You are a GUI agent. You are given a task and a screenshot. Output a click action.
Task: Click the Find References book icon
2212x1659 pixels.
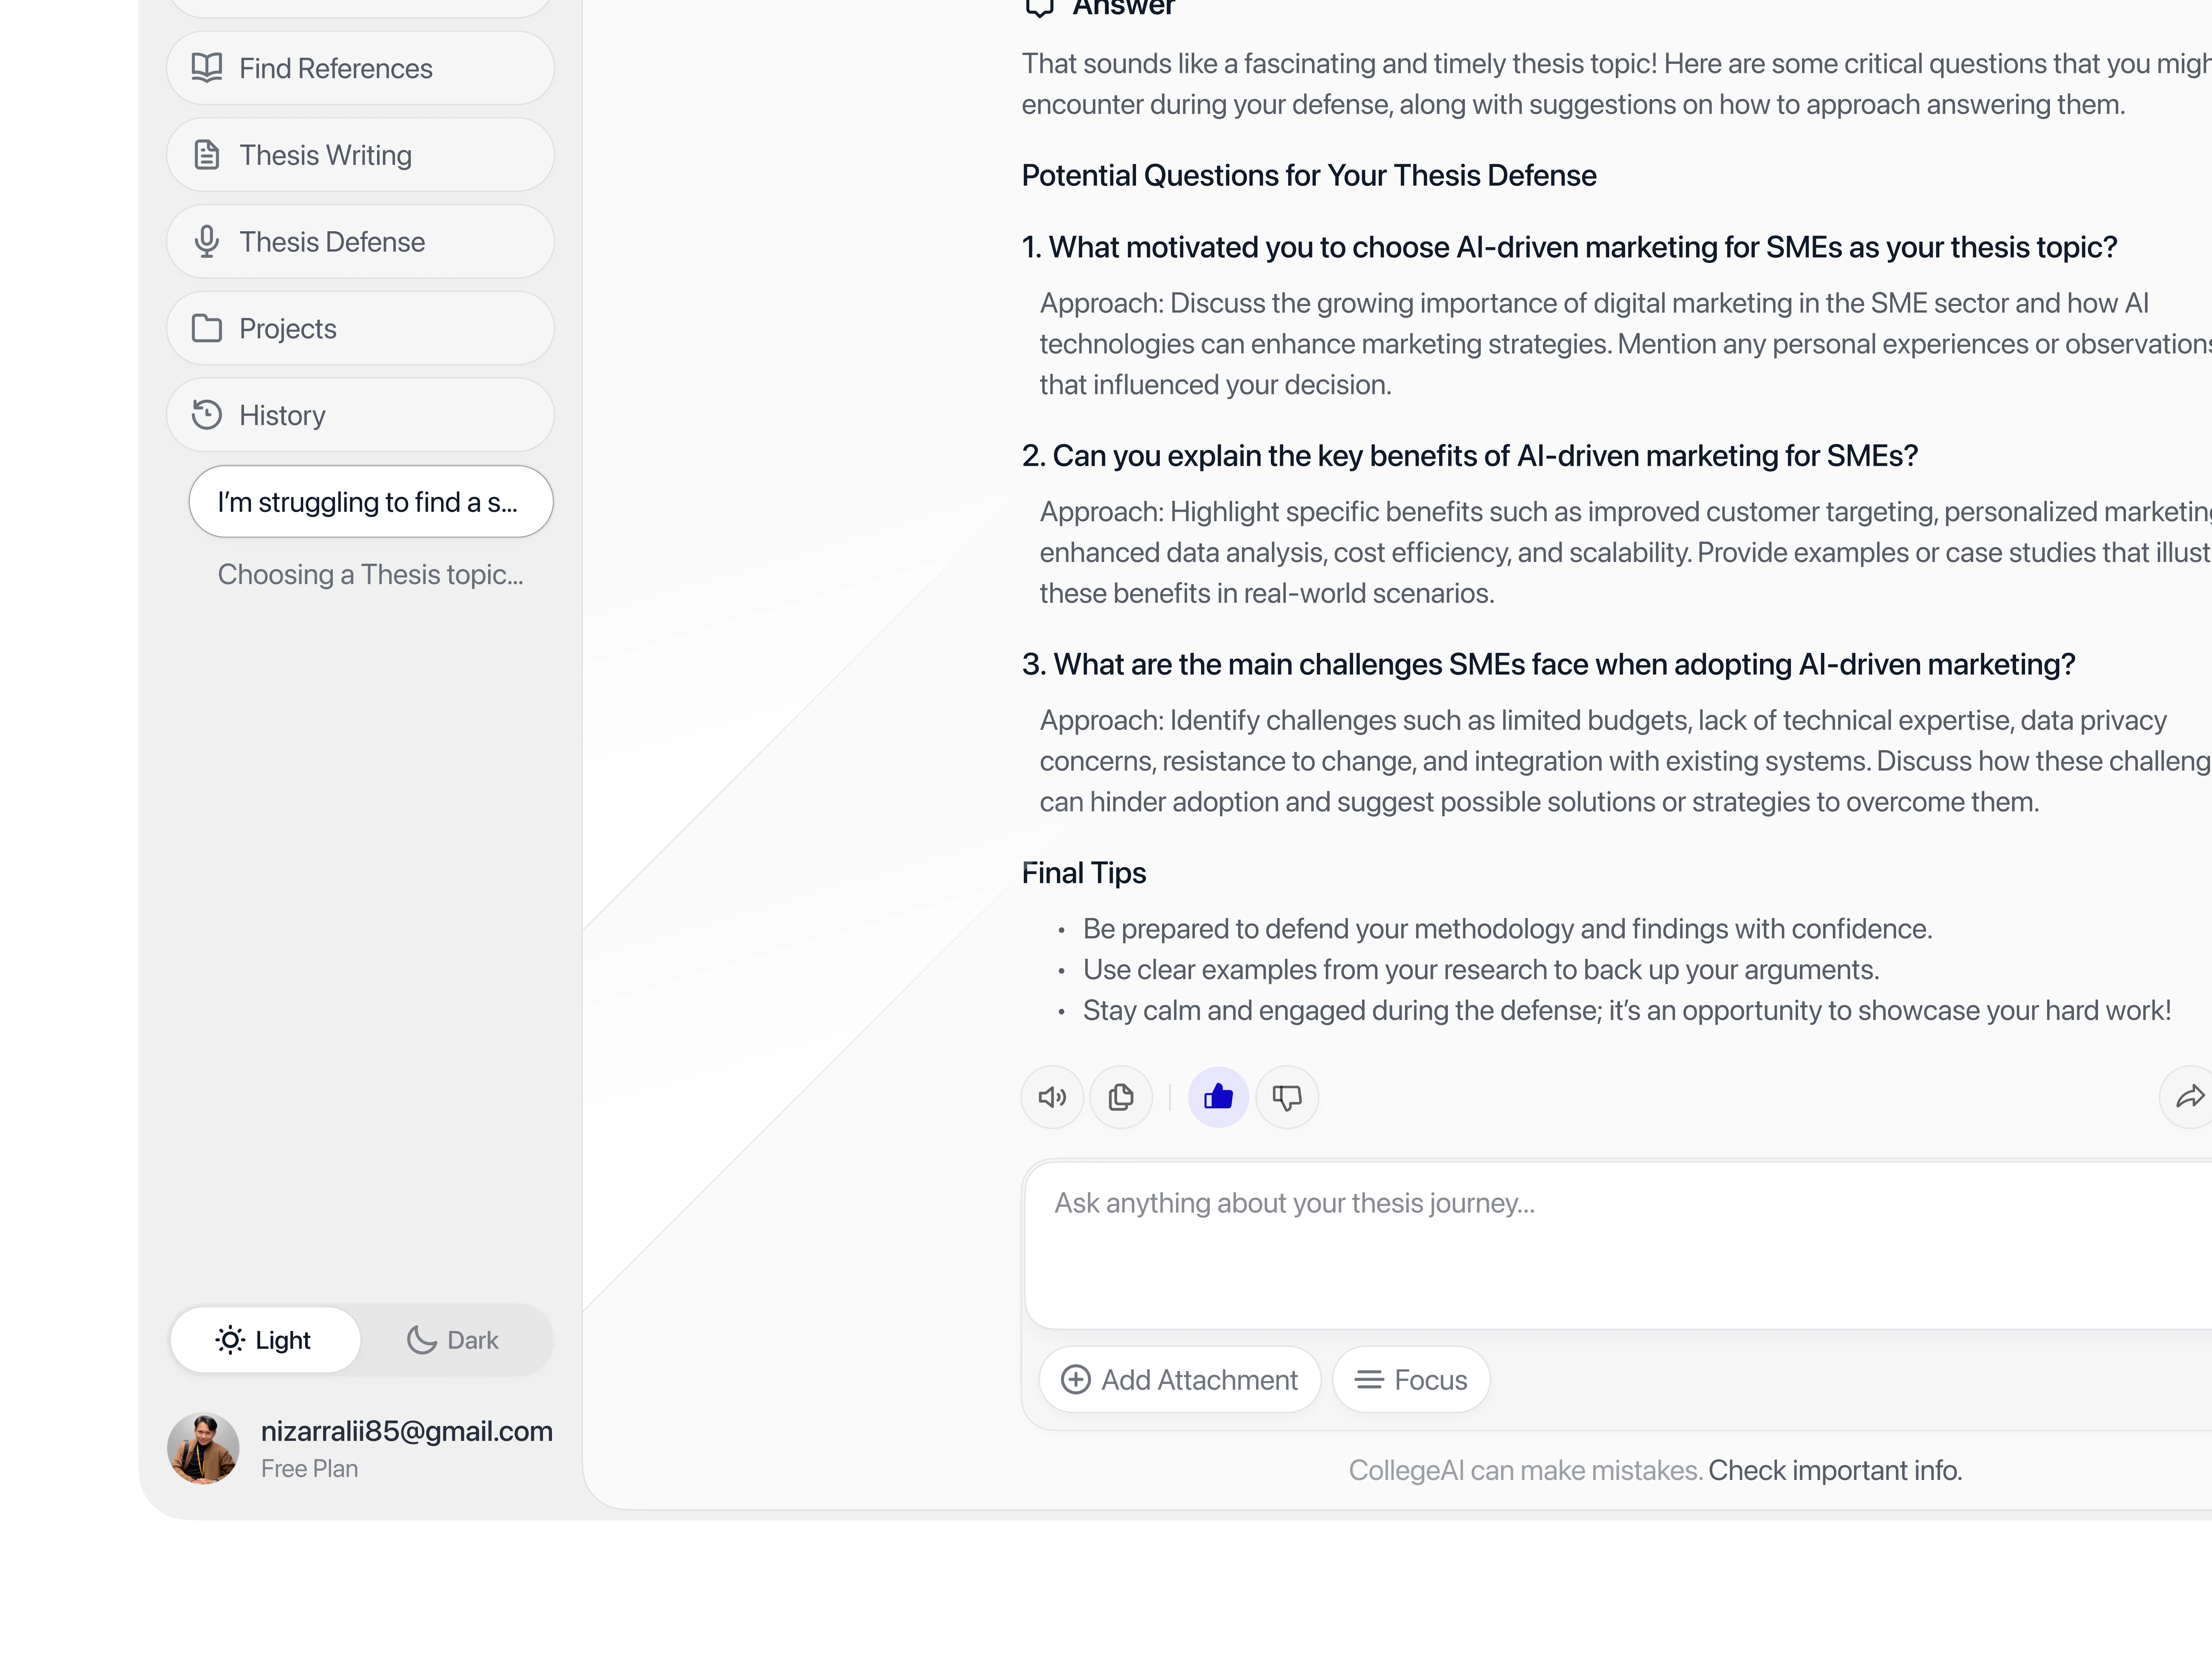pos(207,68)
